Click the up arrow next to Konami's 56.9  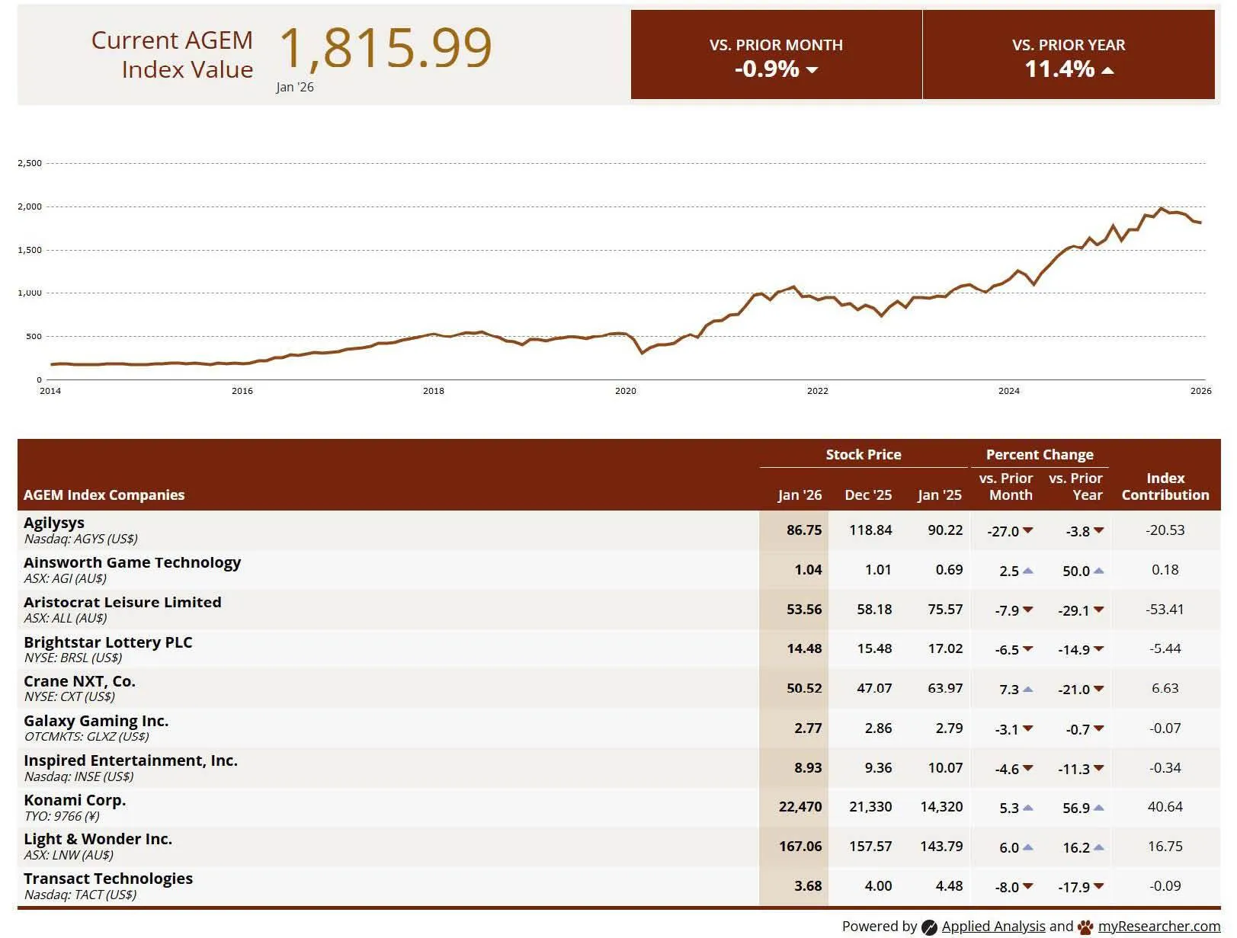(x=1099, y=808)
